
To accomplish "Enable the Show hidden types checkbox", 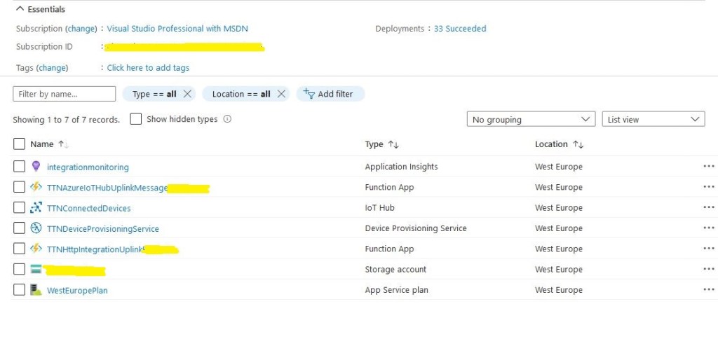I will [136, 119].
